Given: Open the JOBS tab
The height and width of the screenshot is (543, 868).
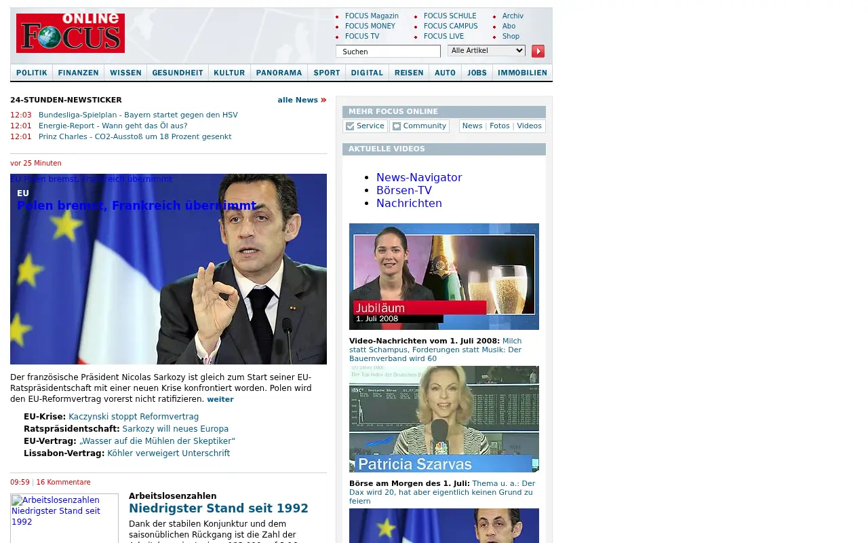Looking at the screenshot, I should tap(477, 73).
